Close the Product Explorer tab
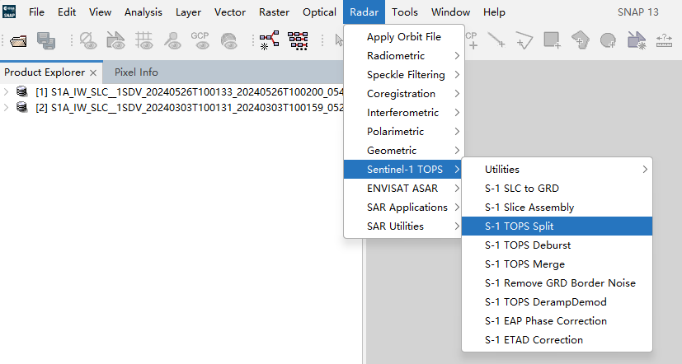 click(93, 72)
